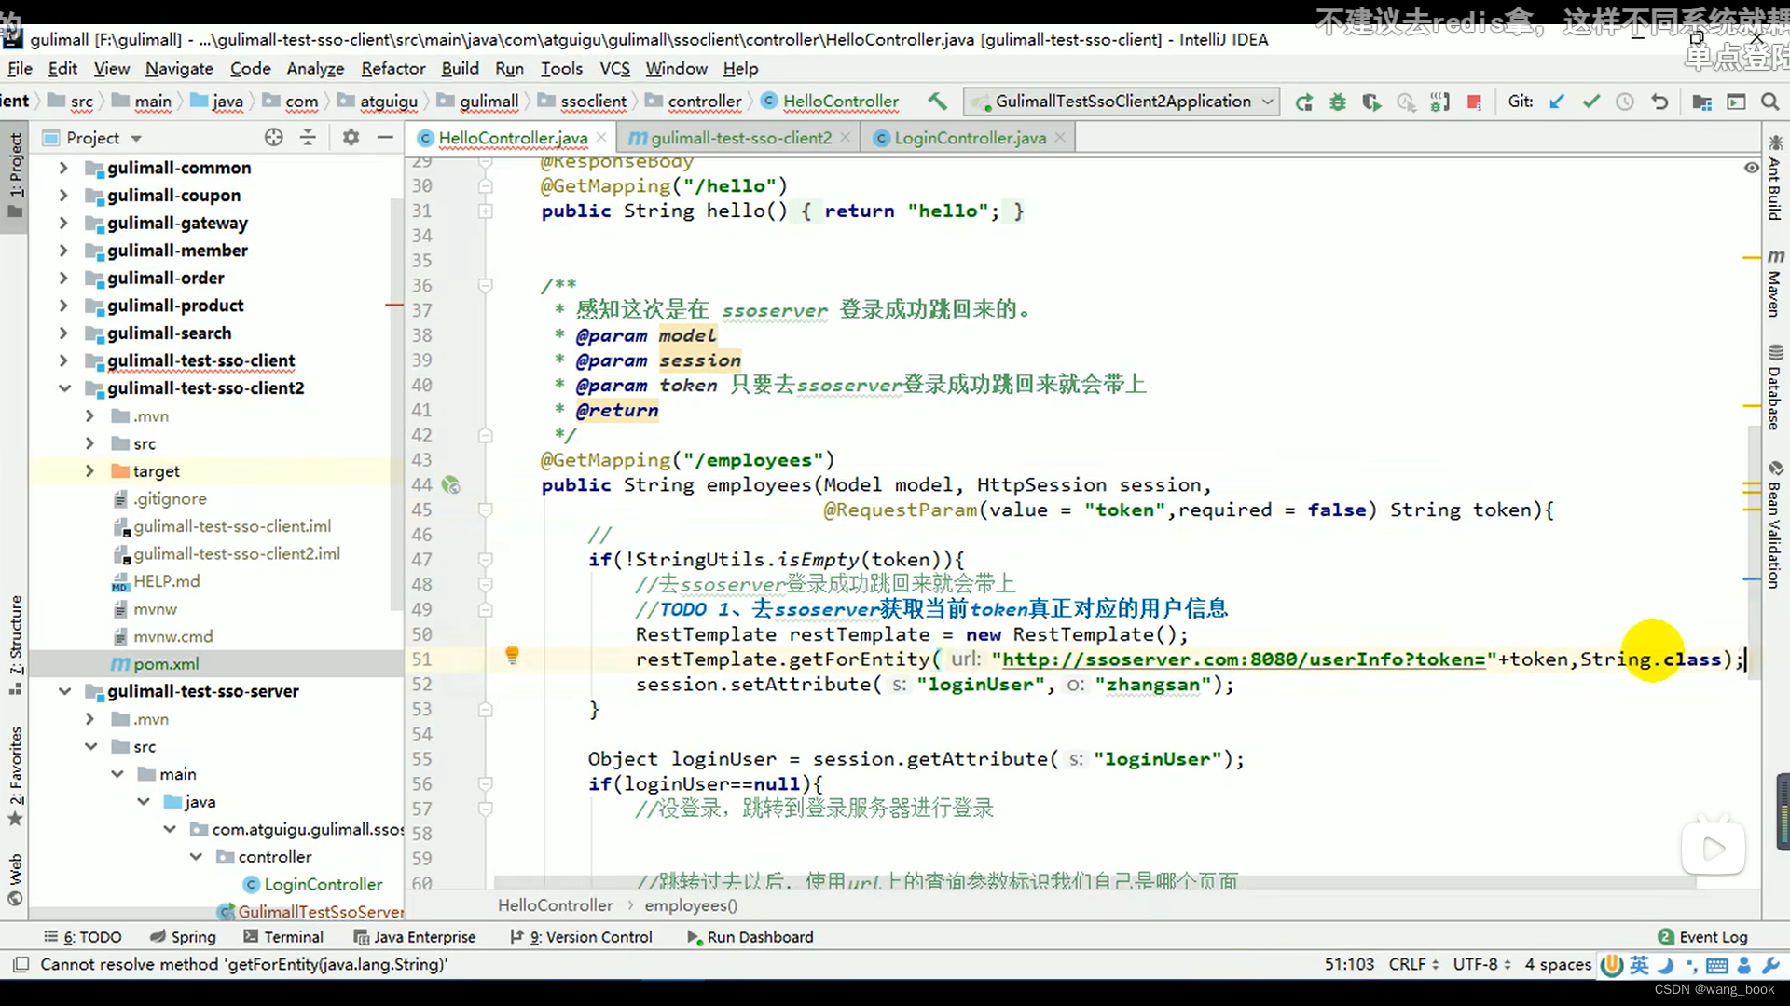Collapse the javadoc fold marker on line 36
1790x1006 pixels.
(x=485, y=286)
